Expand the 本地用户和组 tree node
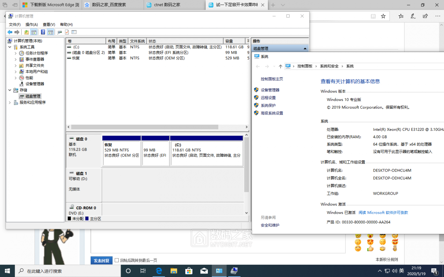Screen dimensions: 444x277 (x=16, y=72)
